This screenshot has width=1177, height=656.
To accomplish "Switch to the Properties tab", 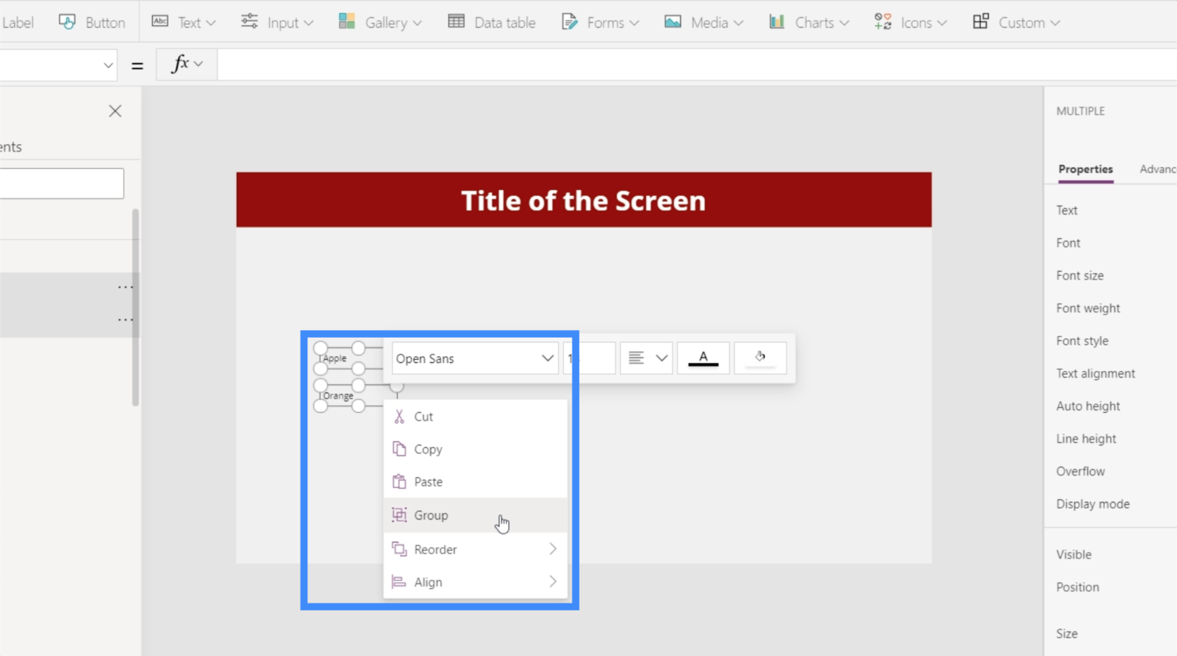I will [x=1085, y=169].
